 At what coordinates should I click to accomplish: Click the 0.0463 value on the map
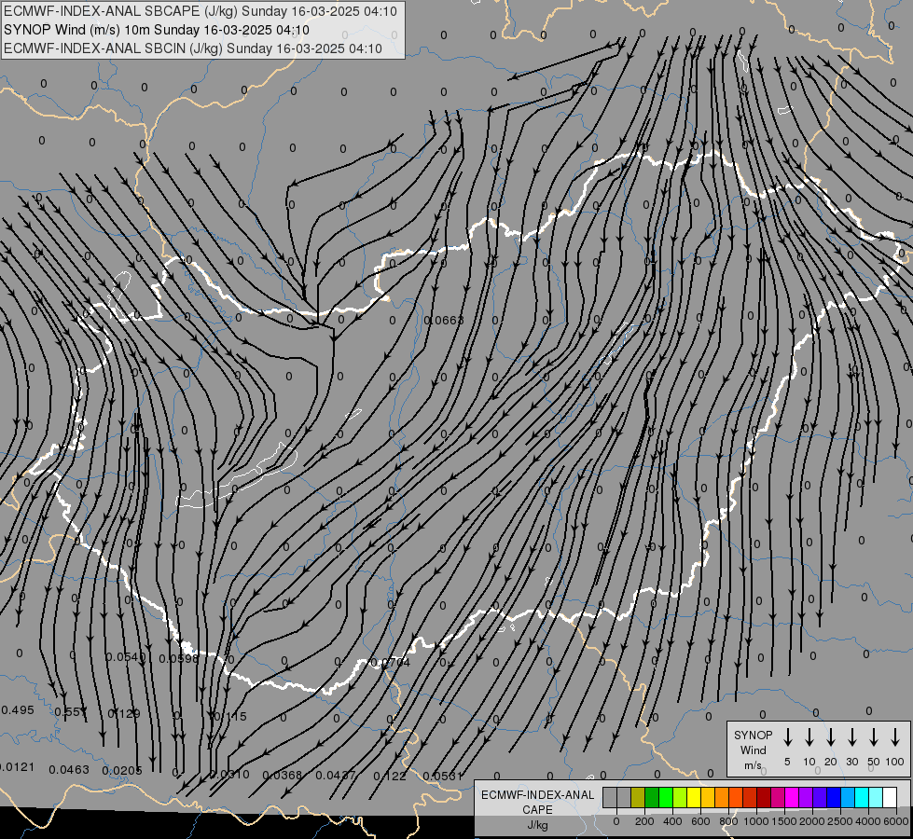pos(69,770)
